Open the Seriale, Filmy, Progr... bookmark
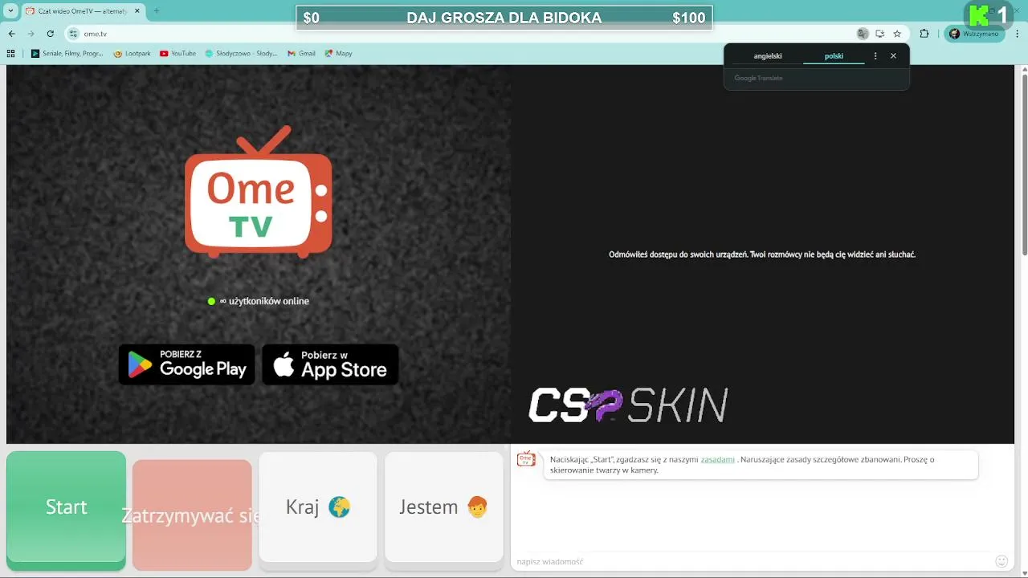This screenshot has width=1028, height=578. [67, 54]
